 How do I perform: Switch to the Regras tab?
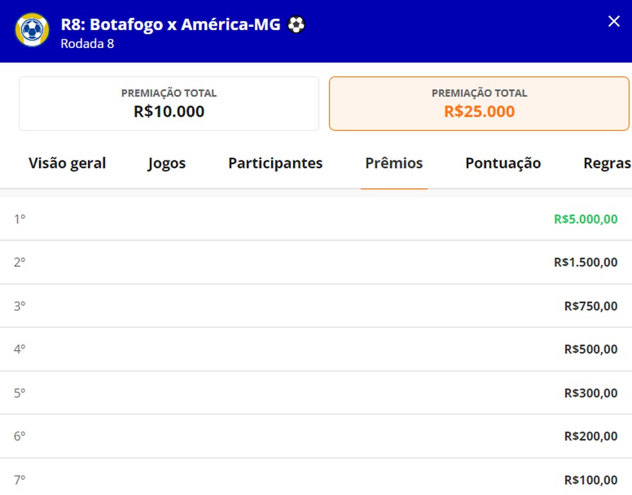click(x=606, y=164)
